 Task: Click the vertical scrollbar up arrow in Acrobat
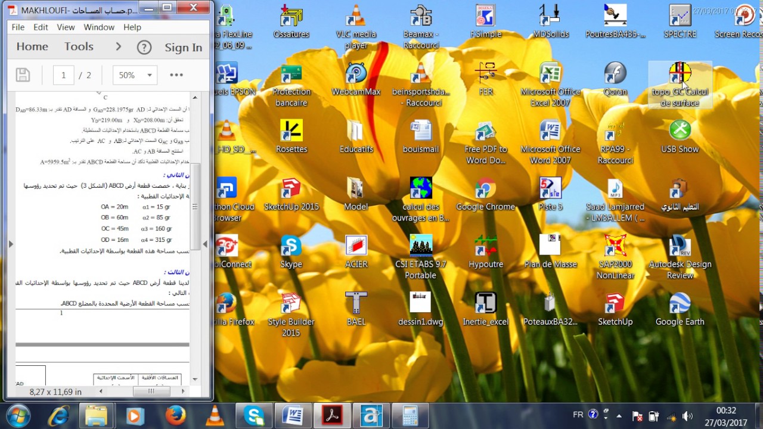tap(195, 97)
